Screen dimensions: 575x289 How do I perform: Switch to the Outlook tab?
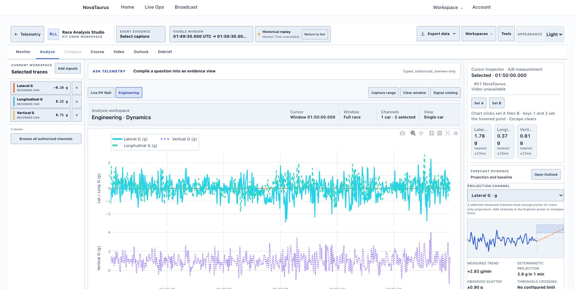pyautogui.click(x=141, y=52)
